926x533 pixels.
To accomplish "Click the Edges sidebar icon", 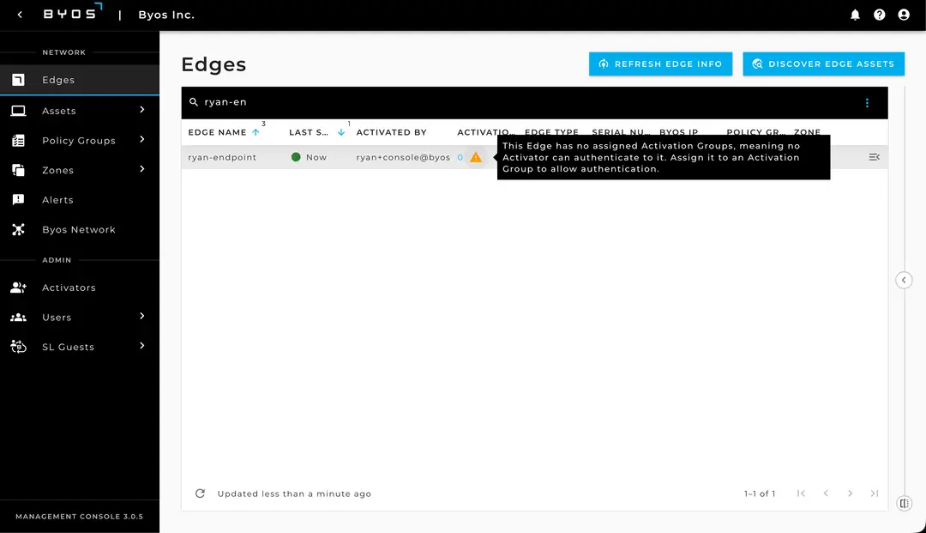I will tap(18, 80).
